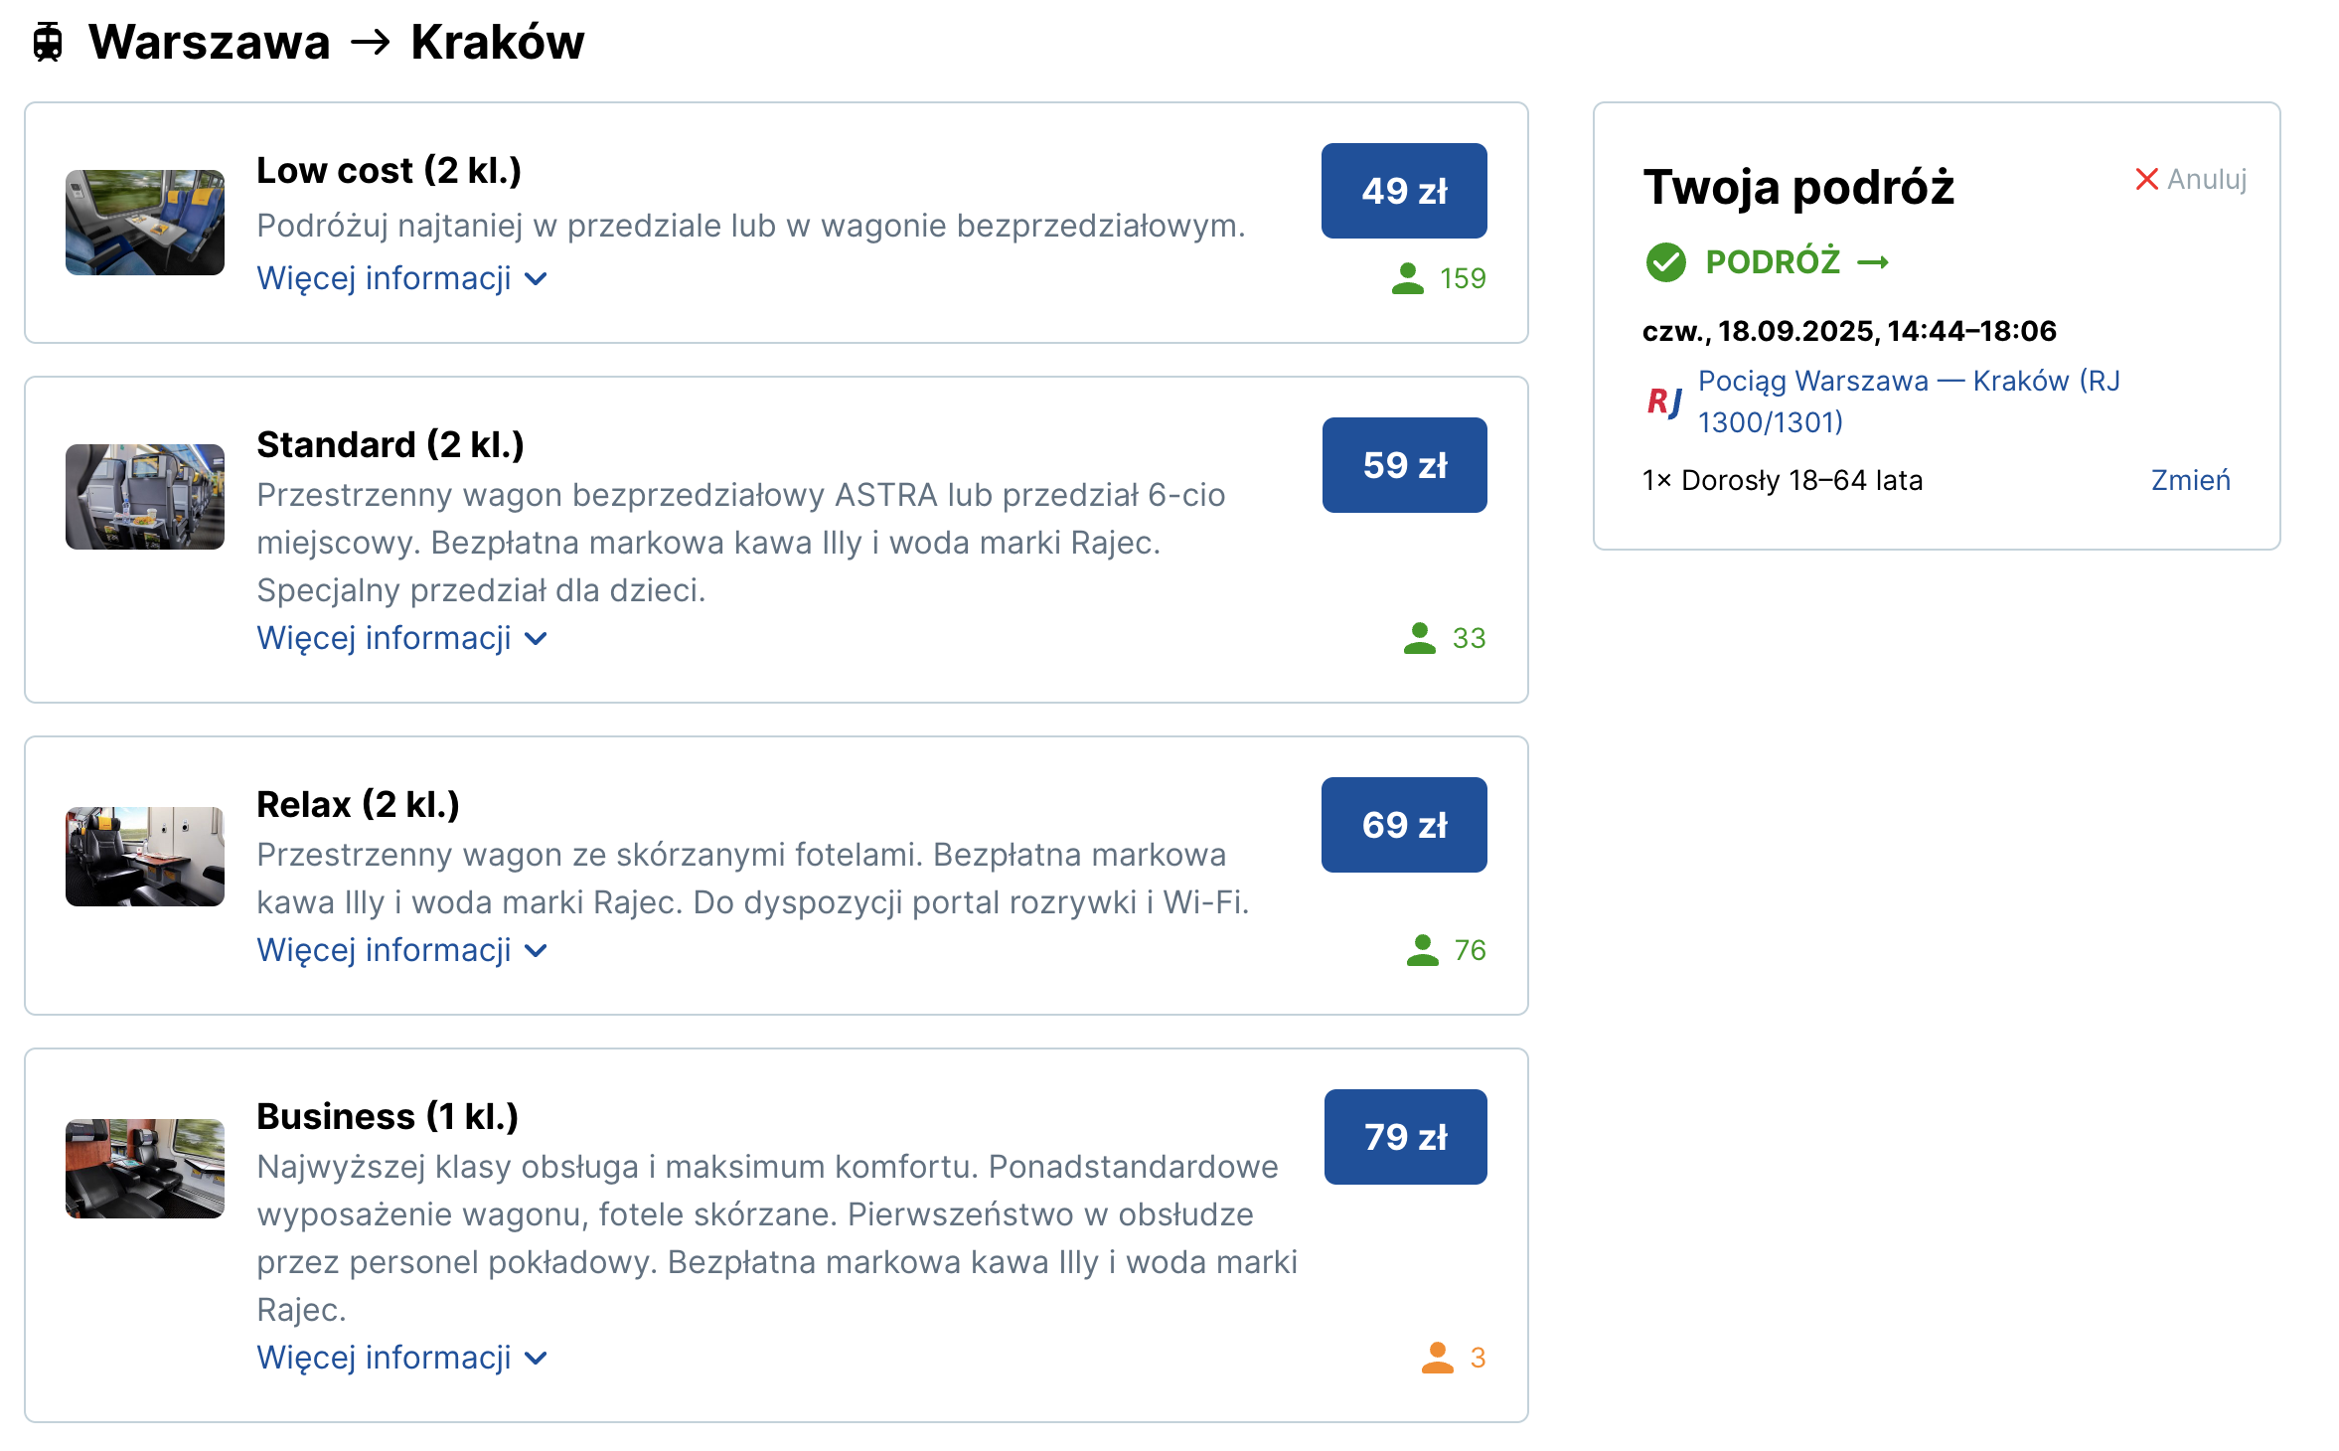Open the Pociąg Warszawa — Kraków train link
The image size is (2339, 1451).
1909,402
